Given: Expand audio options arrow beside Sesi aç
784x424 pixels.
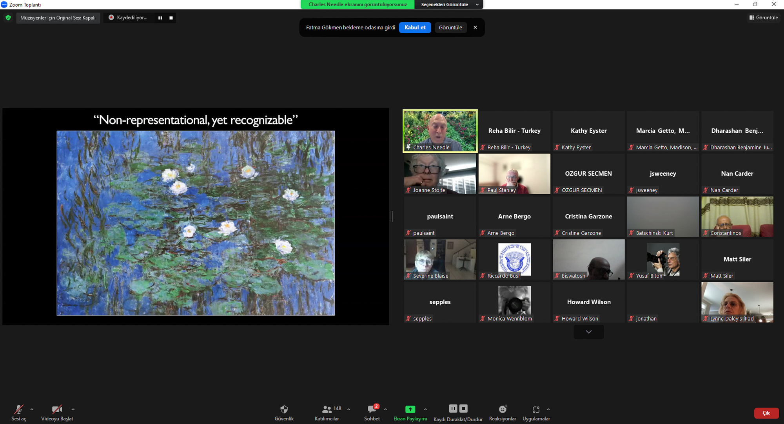Looking at the screenshot, I should pos(32,410).
